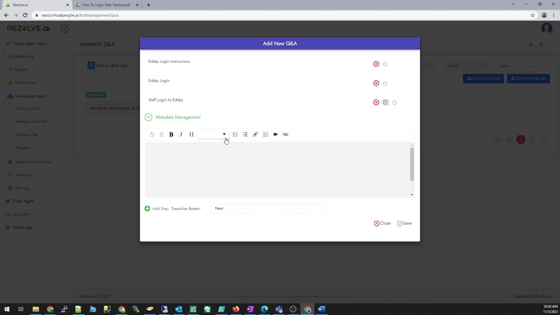Toggle radio button next to Edsby Login Instructions
Viewport: 560px width, 315px height.
pos(385,64)
